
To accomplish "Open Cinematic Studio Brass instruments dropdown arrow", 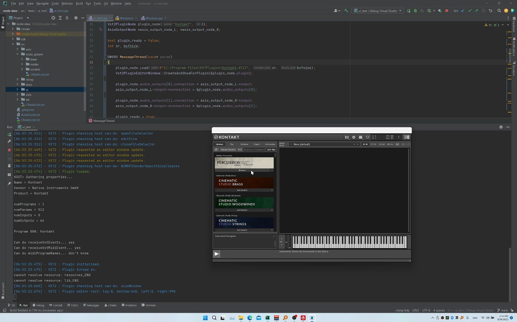I will coord(272,190).
